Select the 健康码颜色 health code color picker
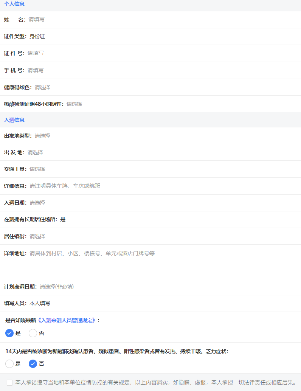Viewport: 301px width, 391px height. (151, 87)
